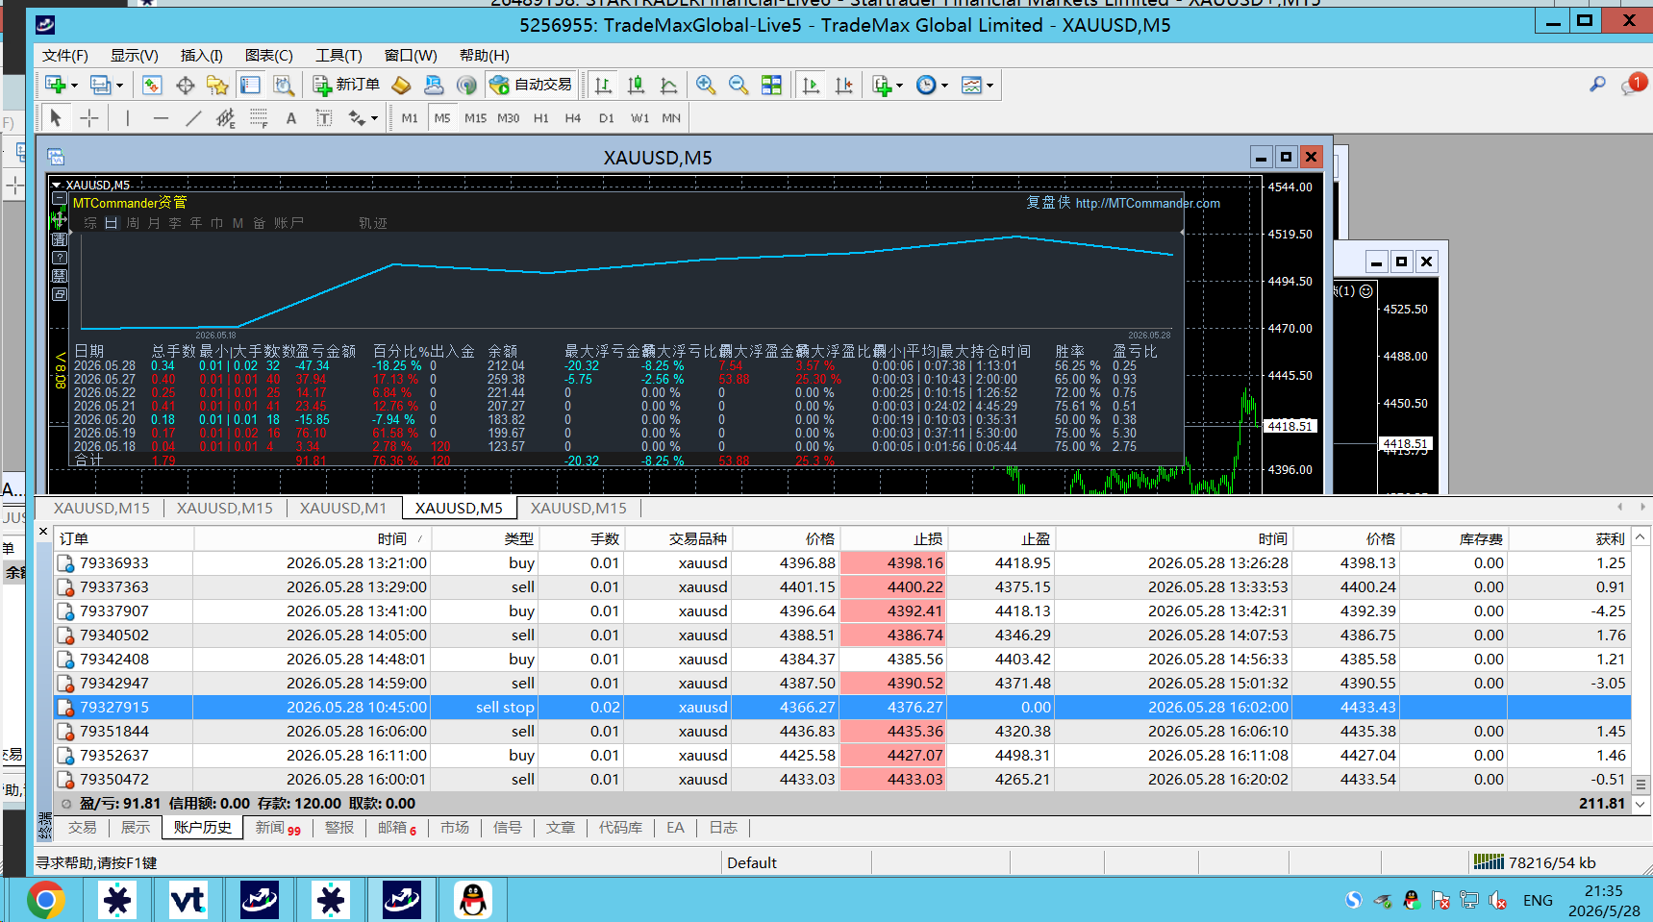
Task: Select order 79336933 row
Action: [842, 562]
